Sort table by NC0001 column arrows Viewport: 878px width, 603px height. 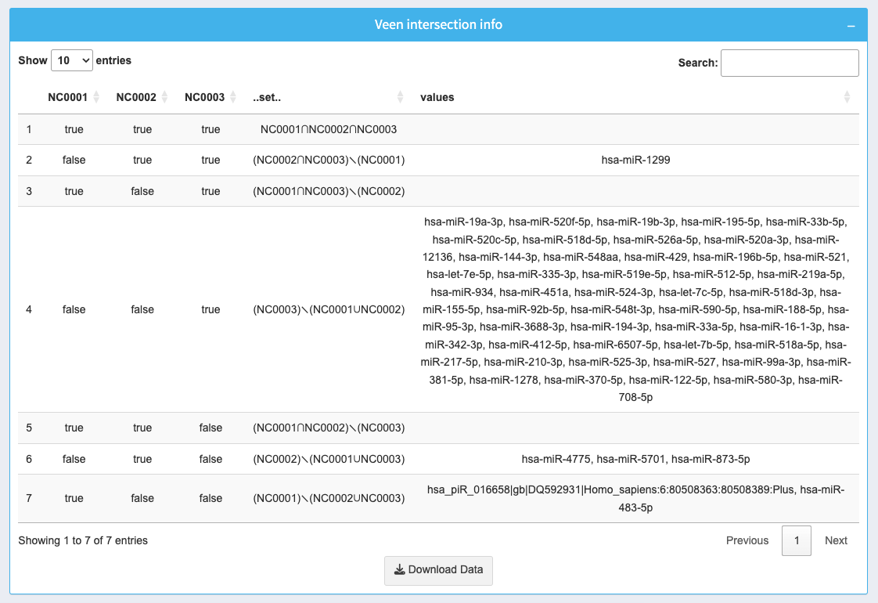pyautogui.click(x=96, y=98)
